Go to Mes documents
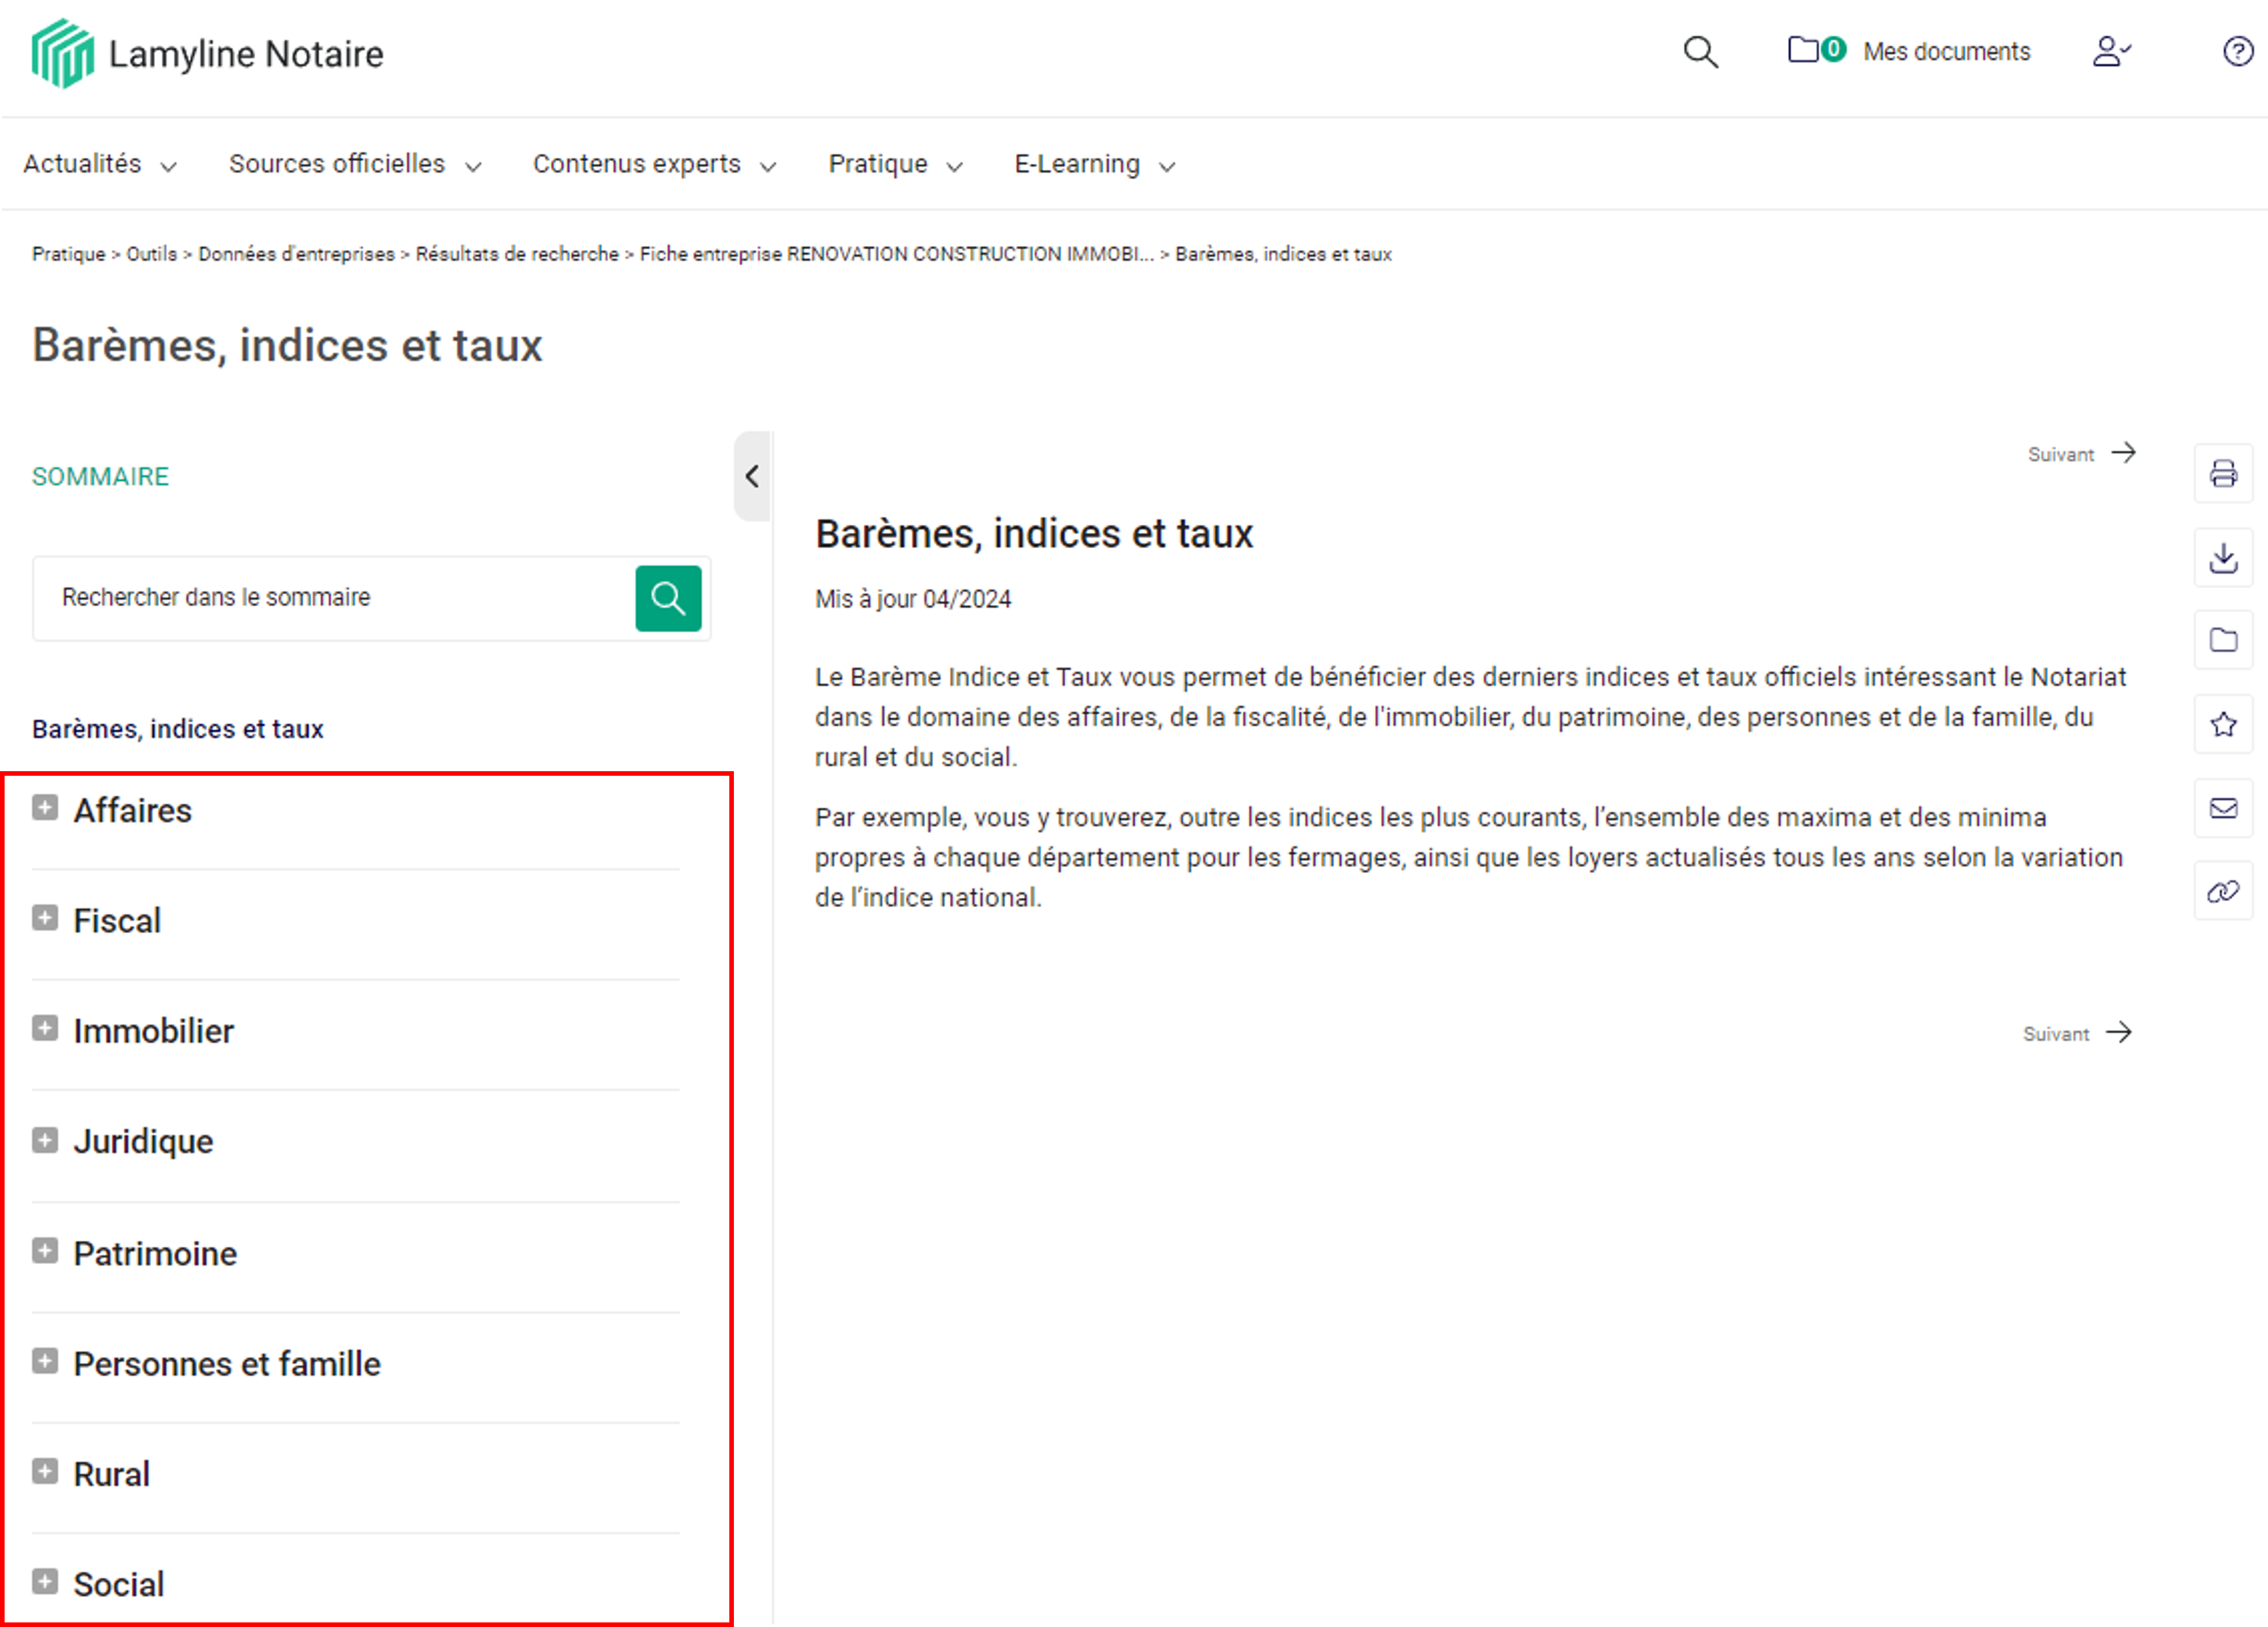The height and width of the screenshot is (1627, 2268). coord(1945,52)
